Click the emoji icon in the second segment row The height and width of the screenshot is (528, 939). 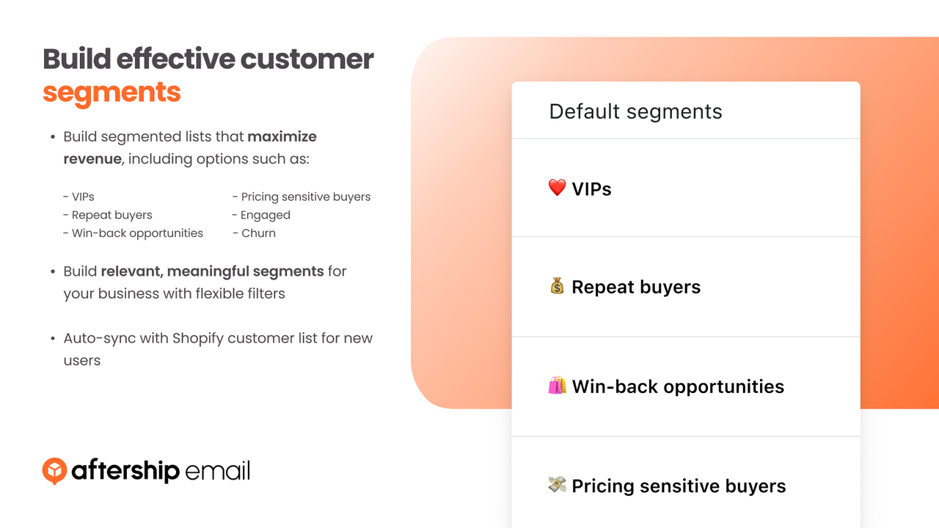(x=559, y=287)
